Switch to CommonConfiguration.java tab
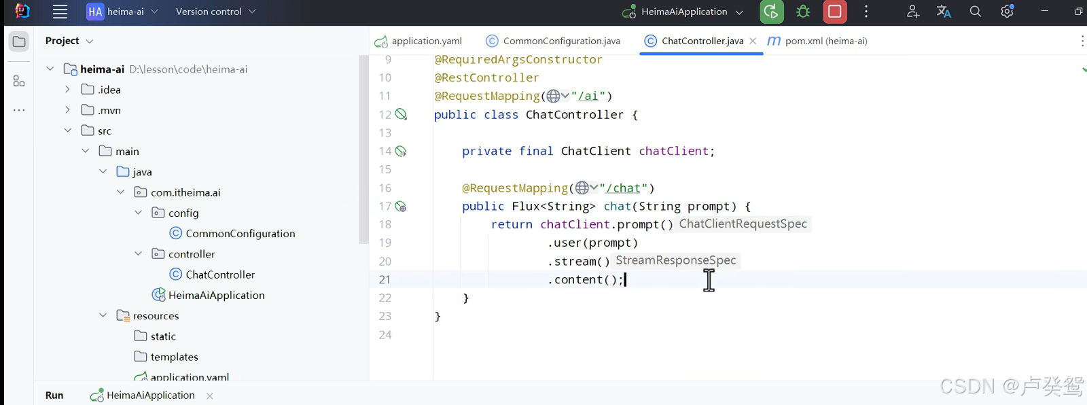The image size is (1087, 405). pos(554,41)
